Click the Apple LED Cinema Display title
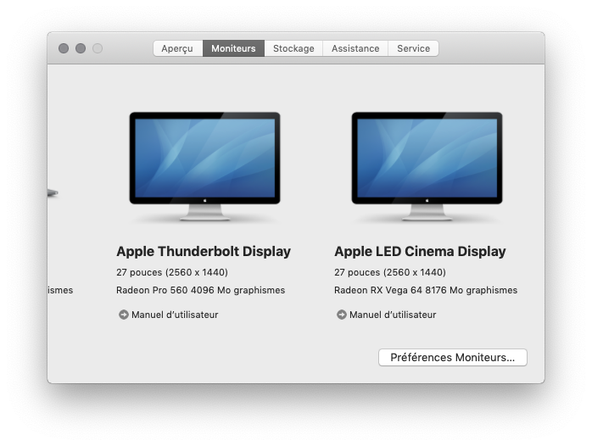This screenshot has height=446, width=592. click(x=420, y=251)
